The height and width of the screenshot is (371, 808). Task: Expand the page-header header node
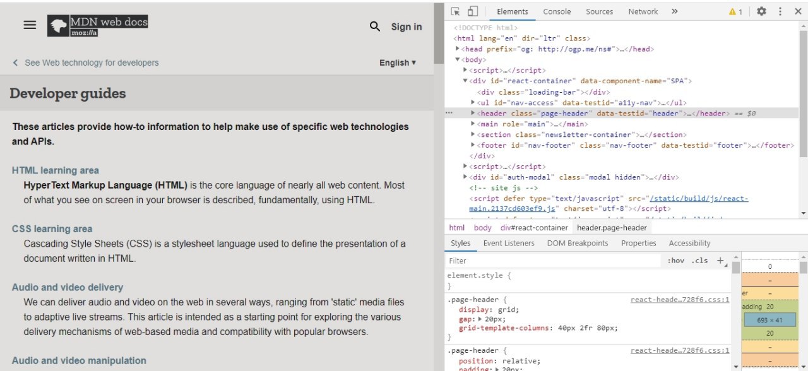[473, 114]
